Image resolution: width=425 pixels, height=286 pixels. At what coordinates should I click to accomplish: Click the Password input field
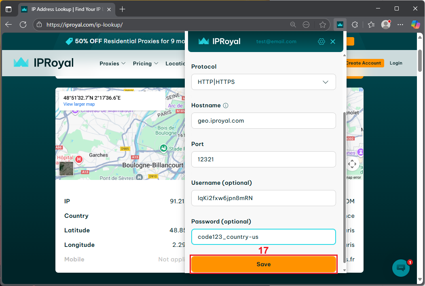click(264, 237)
